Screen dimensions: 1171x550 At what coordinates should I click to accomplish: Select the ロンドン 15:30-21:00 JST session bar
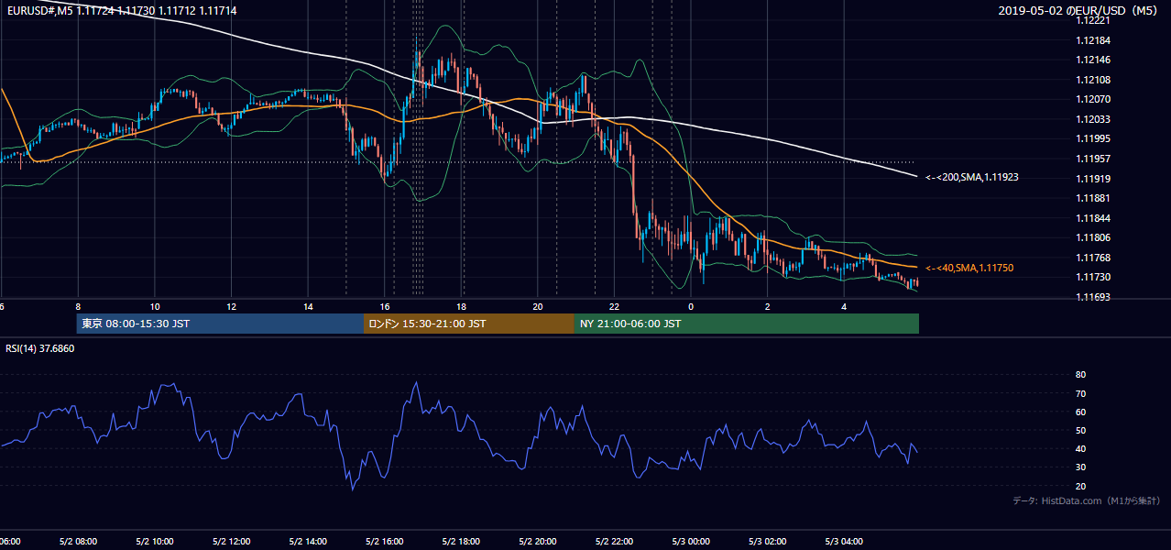pyautogui.click(x=469, y=324)
